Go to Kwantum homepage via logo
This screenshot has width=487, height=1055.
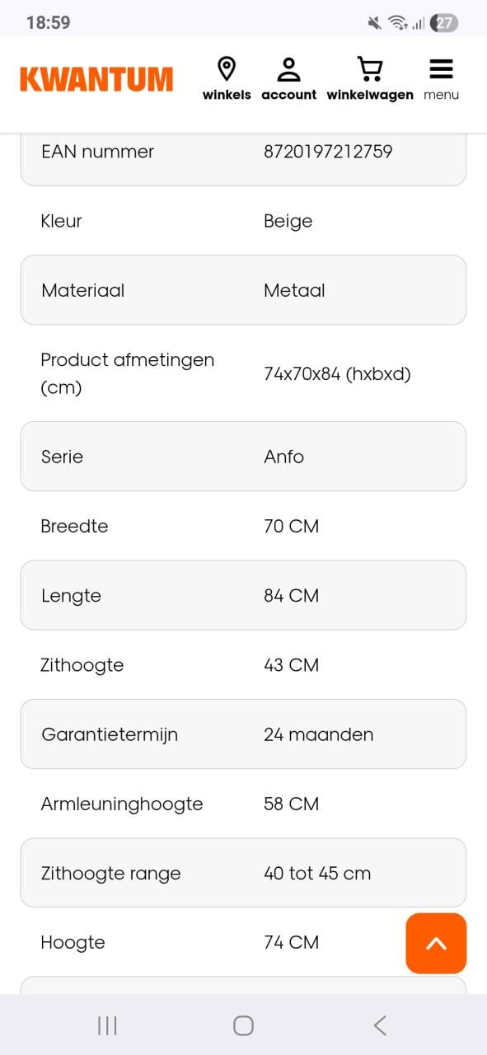point(96,80)
